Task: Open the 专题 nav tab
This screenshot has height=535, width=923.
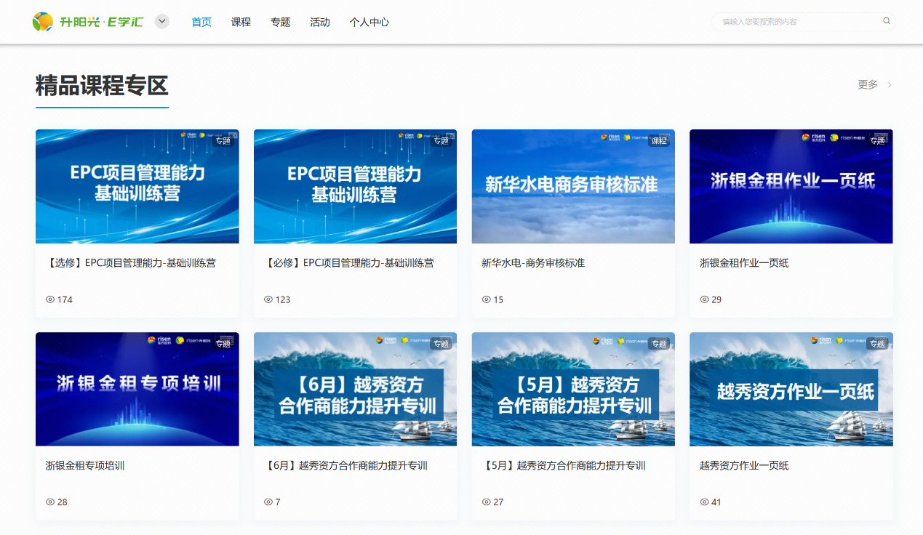Action: (x=280, y=22)
